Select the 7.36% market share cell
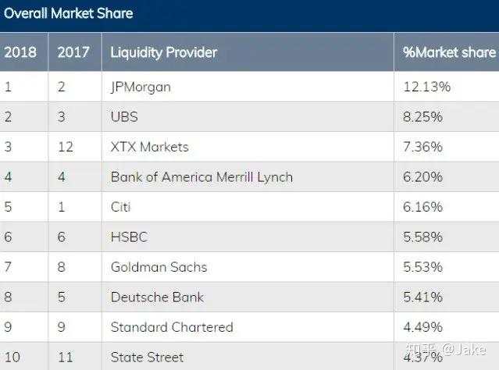The width and height of the screenshot is (499, 370). pyautogui.click(x=422, y=147)
